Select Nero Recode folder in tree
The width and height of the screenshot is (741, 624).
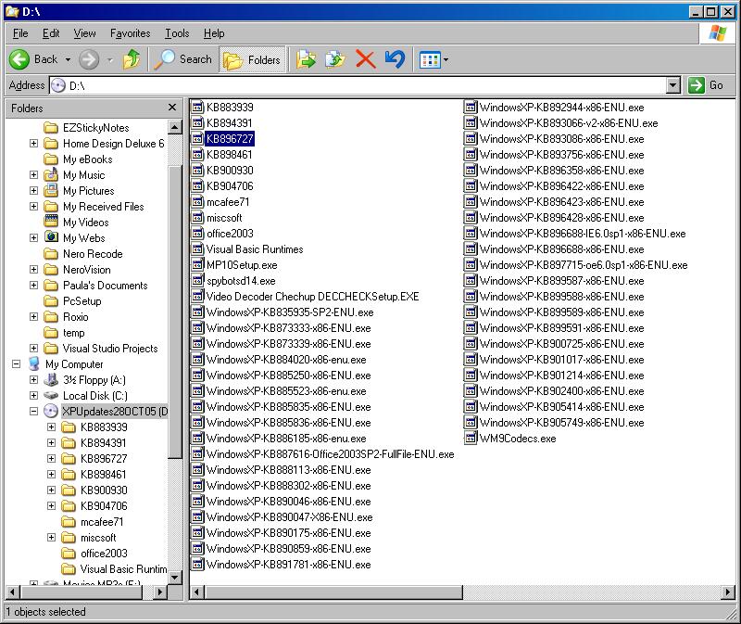click(93, 254)
